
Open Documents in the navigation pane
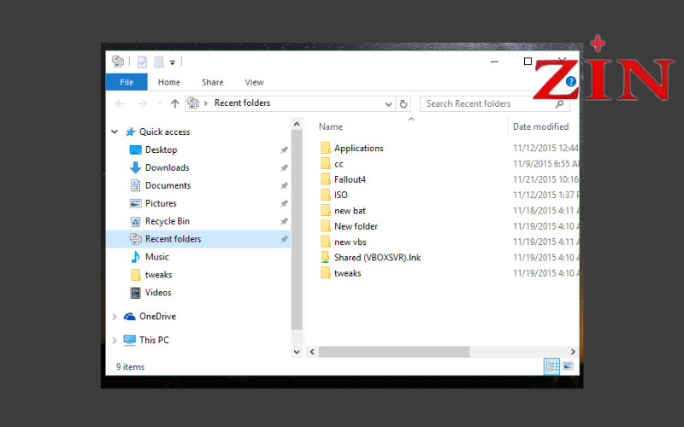tap(168, 185)
